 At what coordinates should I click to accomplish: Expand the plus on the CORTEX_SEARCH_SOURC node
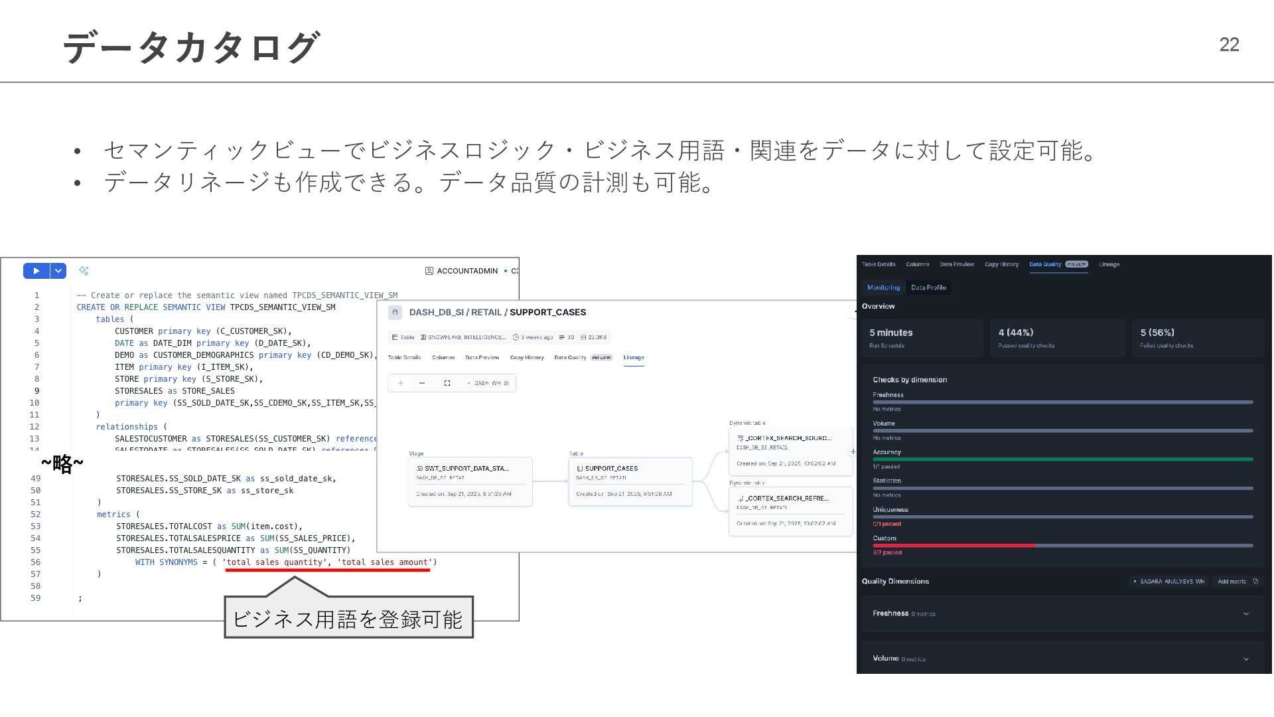[853, 451]
